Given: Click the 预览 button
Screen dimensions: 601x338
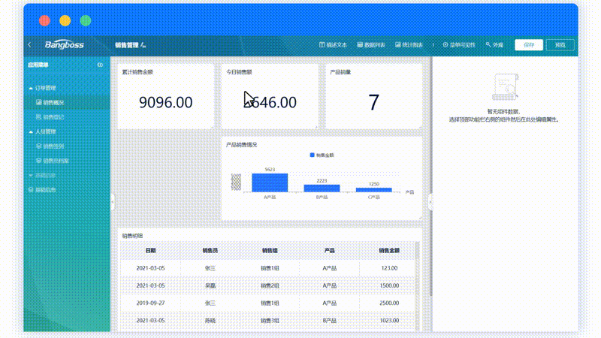Looking at the screenshot, I should pos(560,45).
